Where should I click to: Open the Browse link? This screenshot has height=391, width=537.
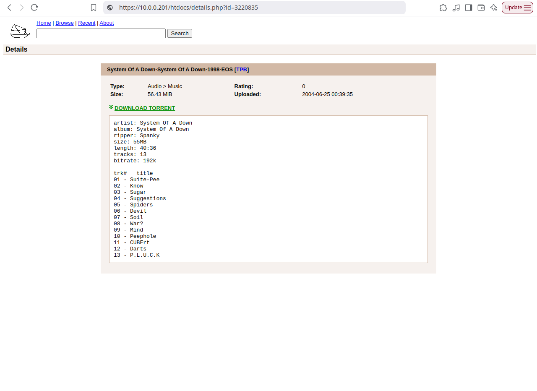tap(65, 23)
